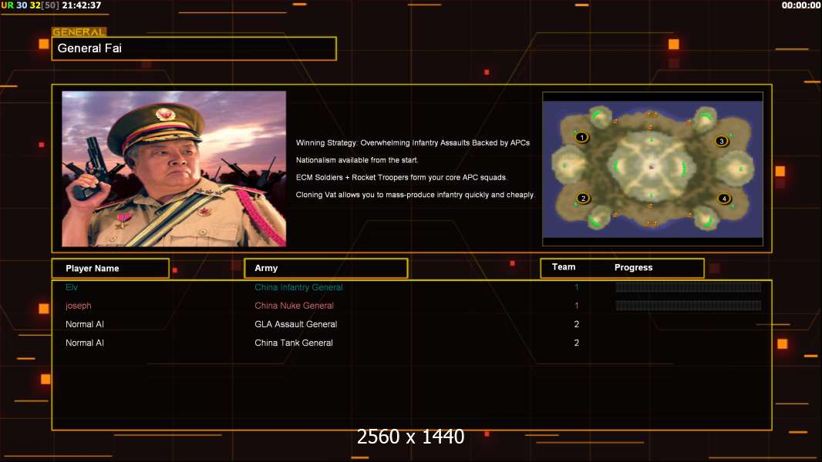Click the General Fai portrait image
Viewport: 822px width, 462px height.
coord(174,169)
